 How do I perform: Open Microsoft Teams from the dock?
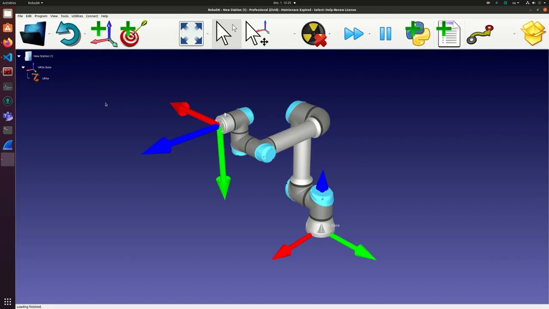click(x=8, y=116)
